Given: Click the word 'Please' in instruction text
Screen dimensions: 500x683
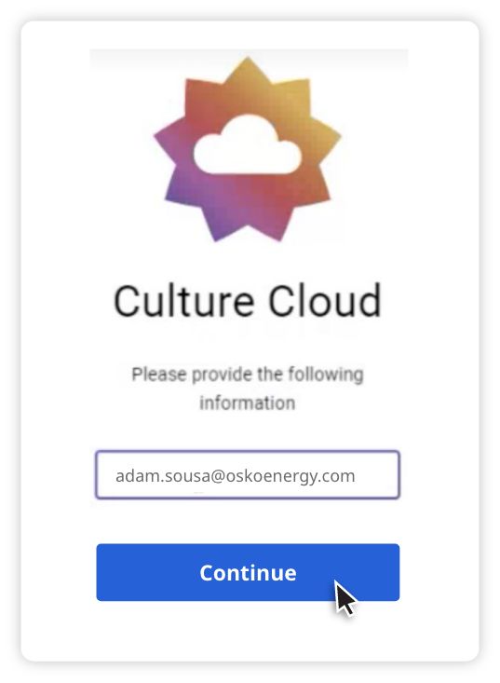Looking at the screenshot, I should tap(159, 375).
